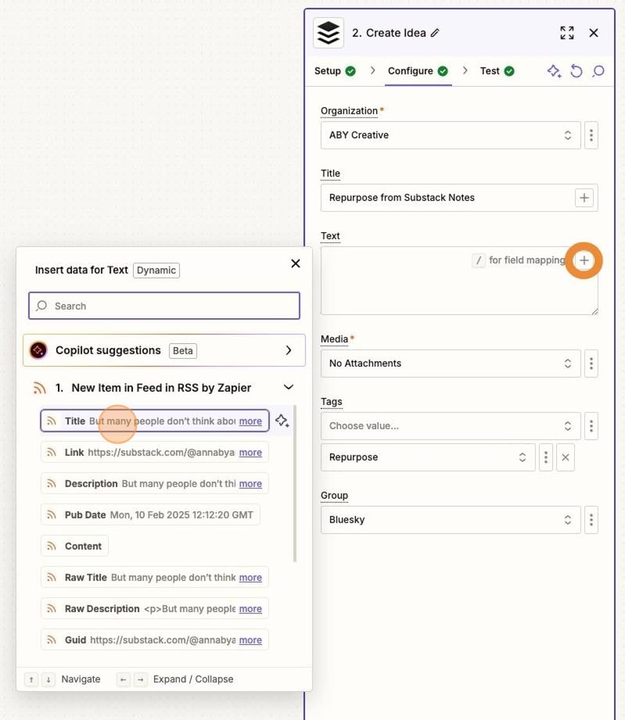Collapse the New Item in Feed section

click(288, 387)
